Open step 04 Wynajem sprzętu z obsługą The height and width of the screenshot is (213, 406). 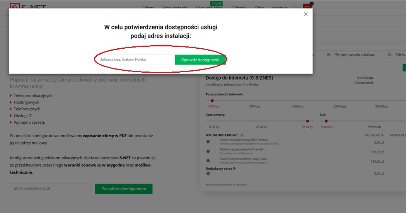(x=351, y=55)
